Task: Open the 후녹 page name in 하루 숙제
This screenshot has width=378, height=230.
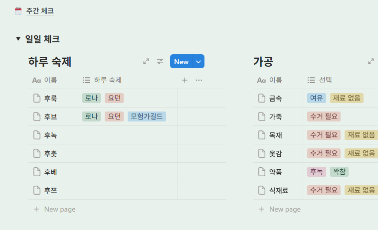Action: pos(50,135)
